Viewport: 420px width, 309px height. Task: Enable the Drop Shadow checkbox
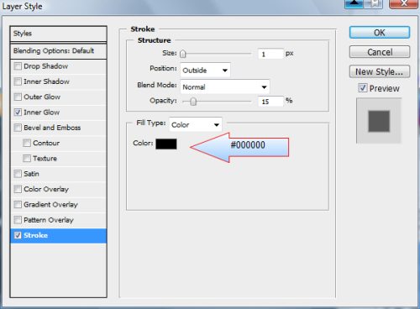click(18, 66)
